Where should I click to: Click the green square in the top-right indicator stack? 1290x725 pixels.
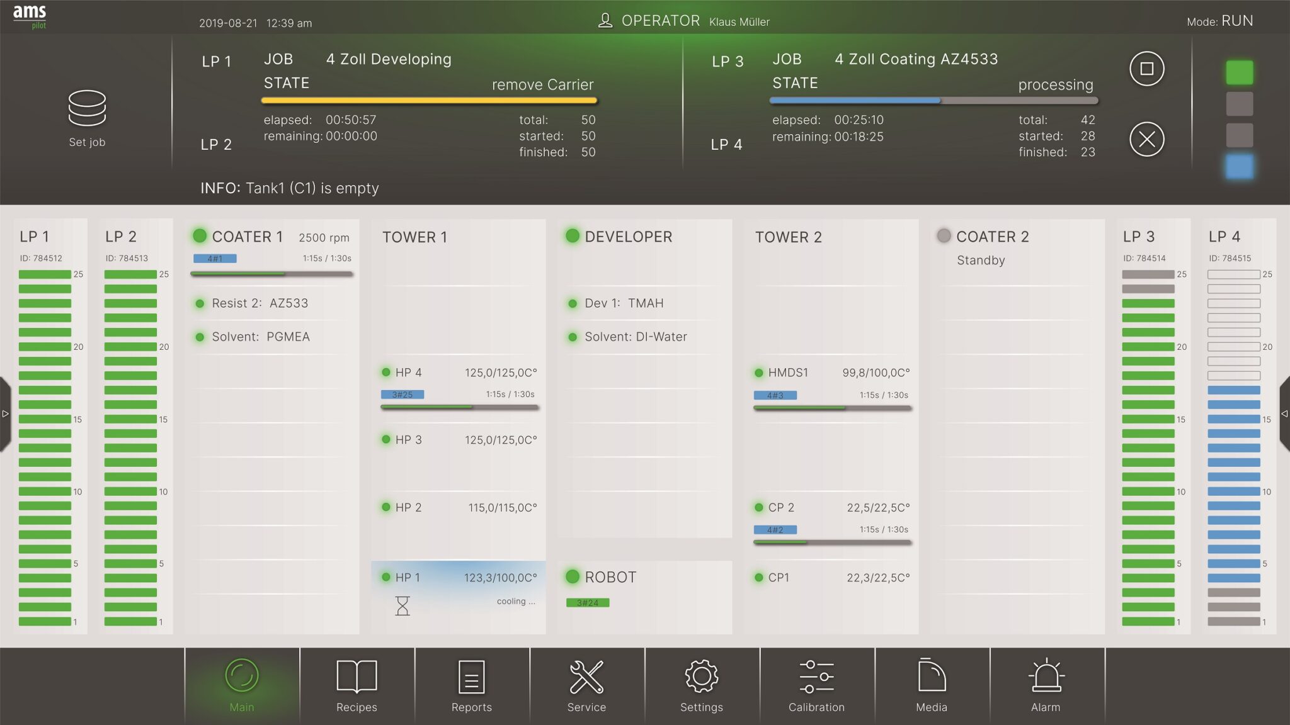pyautogui.click(x=1238, y=71)
